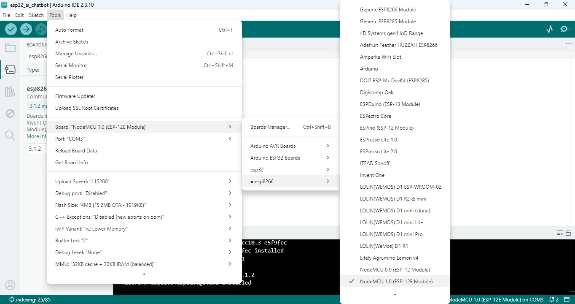Open the Sketch menu
The height and width of the screenshot is (304, 575).
[36, 15]
